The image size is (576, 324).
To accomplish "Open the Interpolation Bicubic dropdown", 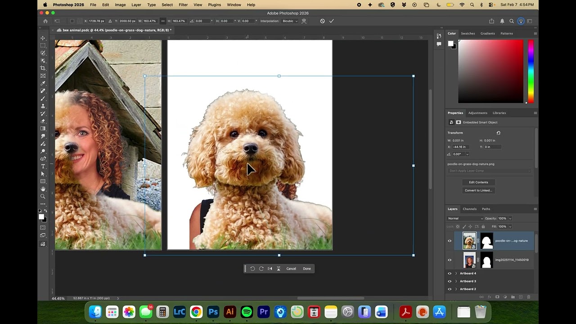I will [290, 21].
